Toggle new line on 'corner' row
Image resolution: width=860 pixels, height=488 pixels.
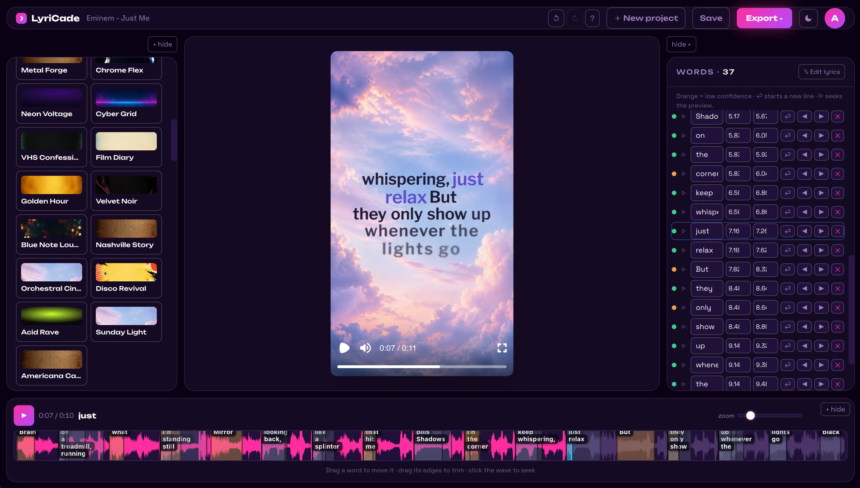point(788,174)
